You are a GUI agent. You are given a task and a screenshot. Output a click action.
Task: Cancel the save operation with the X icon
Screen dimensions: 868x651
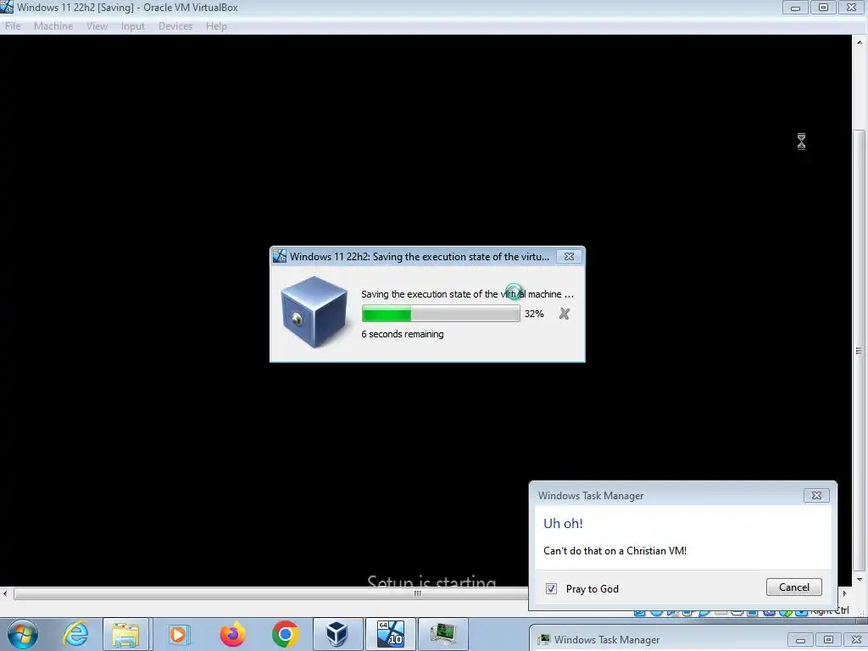click(x=564, y=314)
